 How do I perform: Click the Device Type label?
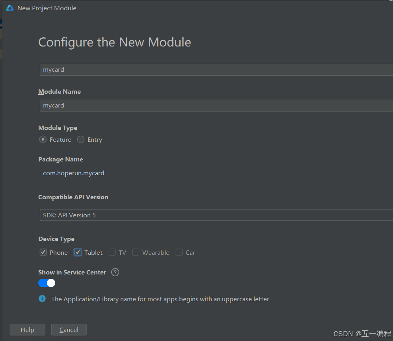tap(56, 239)
